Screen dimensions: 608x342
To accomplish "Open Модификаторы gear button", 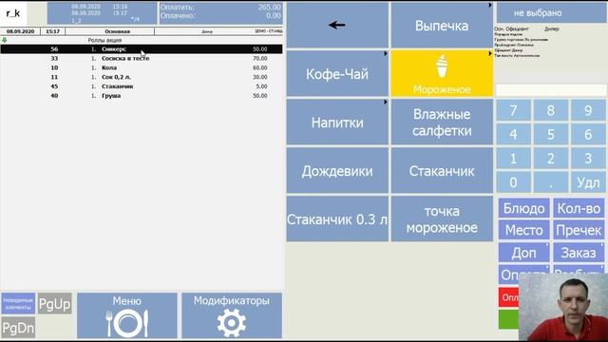I will (232, 315).
